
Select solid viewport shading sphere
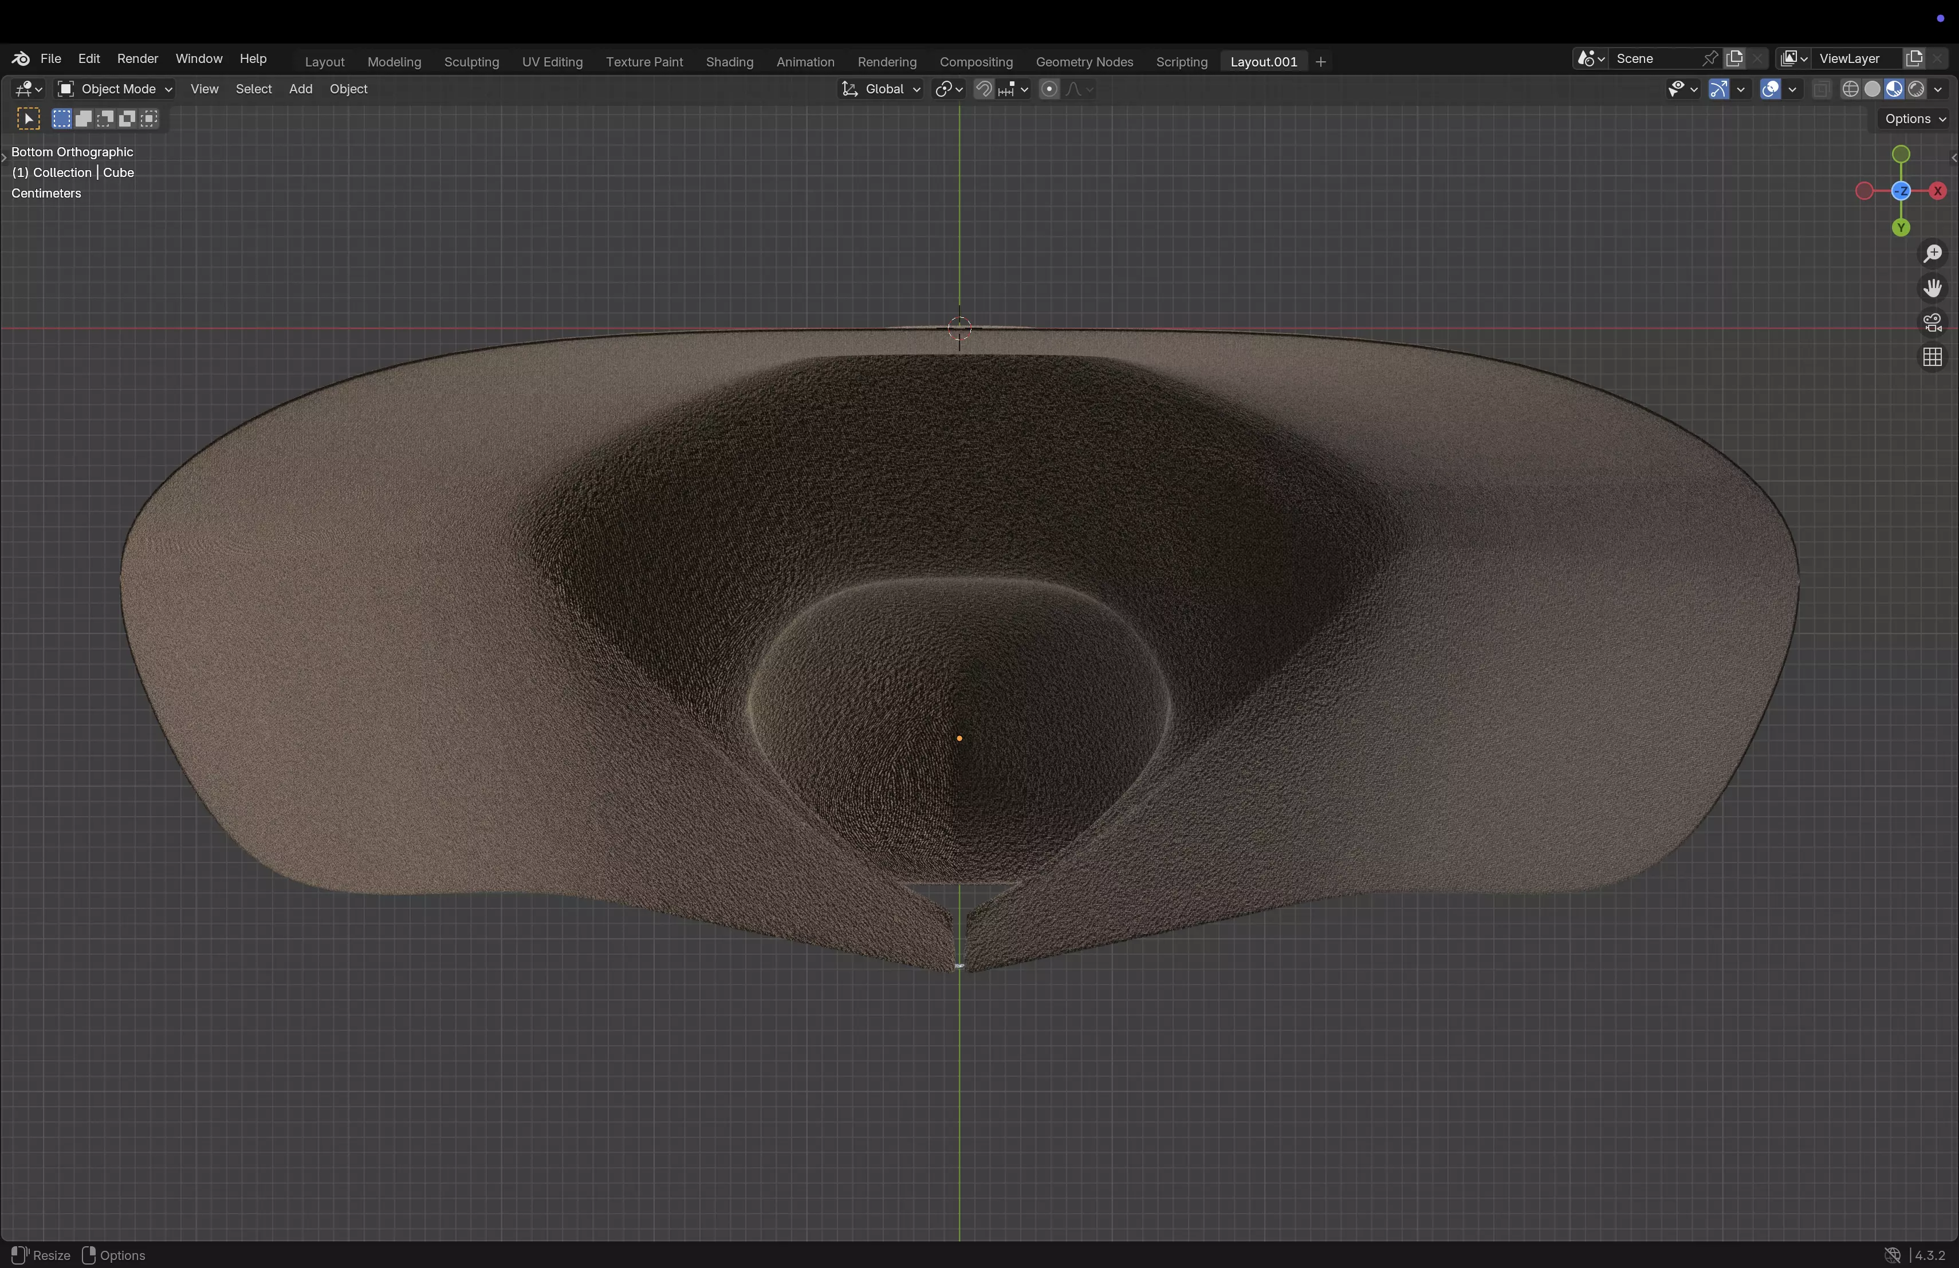click(1873, 89)
